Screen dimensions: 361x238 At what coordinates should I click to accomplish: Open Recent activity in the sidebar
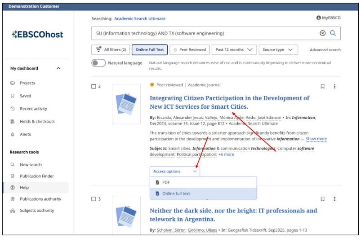coord(33,109)
